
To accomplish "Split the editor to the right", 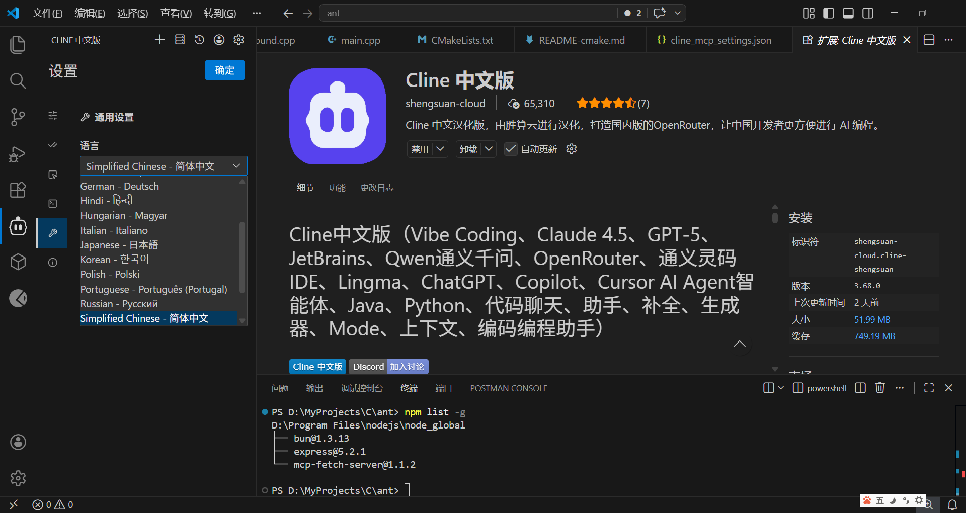I will [x=929, y=40].
